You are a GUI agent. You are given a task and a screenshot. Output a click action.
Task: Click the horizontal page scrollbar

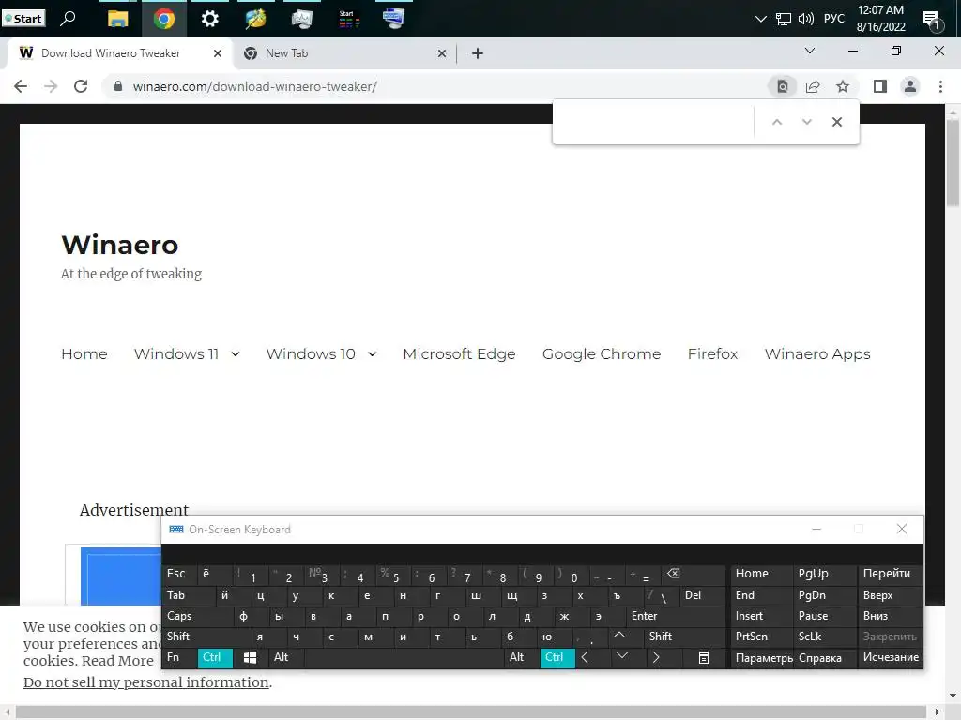pos(471,712)
